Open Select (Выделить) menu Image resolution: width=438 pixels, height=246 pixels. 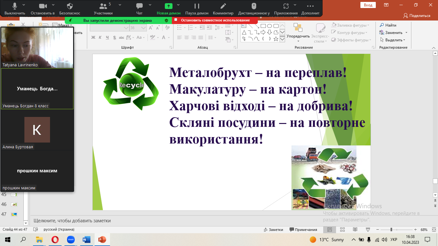tap(392, 40)
